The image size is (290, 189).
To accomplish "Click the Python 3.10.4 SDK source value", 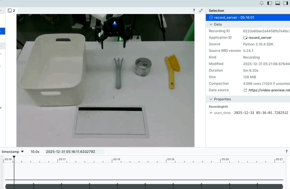I will coord(258,44).
